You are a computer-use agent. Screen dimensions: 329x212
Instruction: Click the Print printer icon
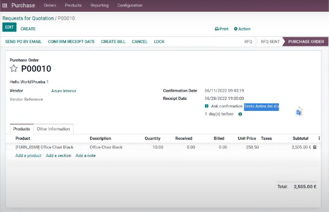(217, 29)
